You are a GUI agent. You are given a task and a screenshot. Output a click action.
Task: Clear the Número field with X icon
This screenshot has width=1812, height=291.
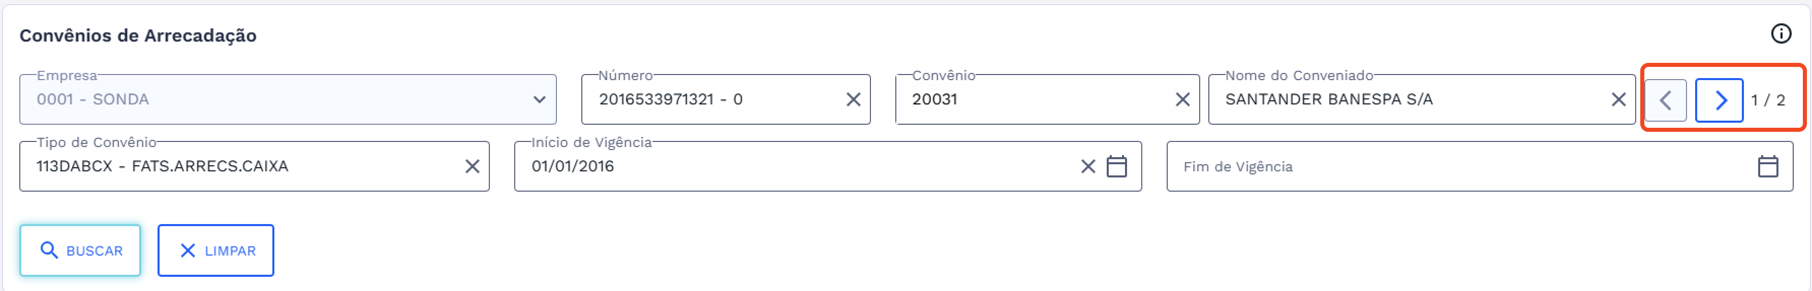click(x=853, y=99)
